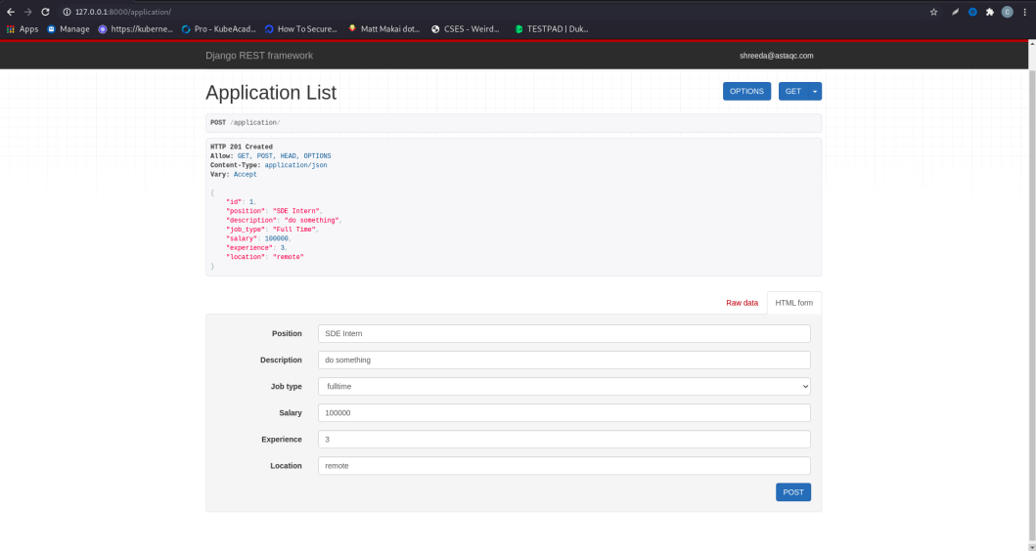The width and height of the screenshot is (1036, 551).
Task: Click the profile avatar icon in toolbar
Action: tap(1007, 12)
